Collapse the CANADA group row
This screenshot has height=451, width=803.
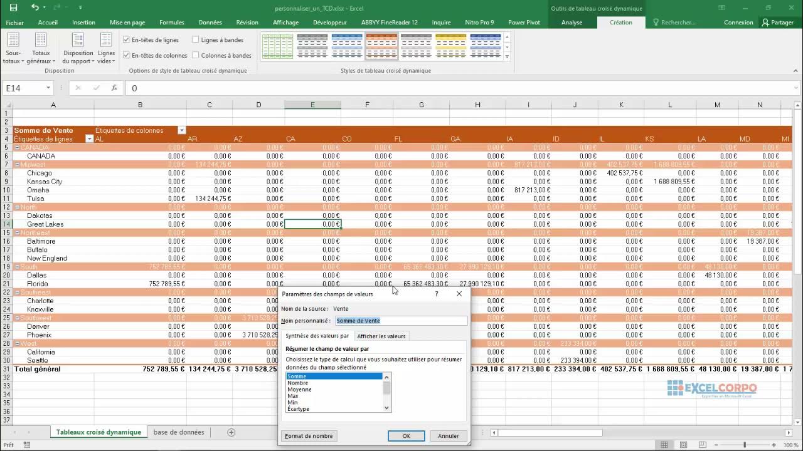tap(17, 147)
